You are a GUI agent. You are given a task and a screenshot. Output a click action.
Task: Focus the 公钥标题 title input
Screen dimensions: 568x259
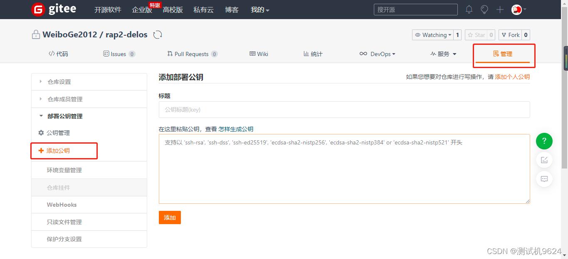pos(344,110)
